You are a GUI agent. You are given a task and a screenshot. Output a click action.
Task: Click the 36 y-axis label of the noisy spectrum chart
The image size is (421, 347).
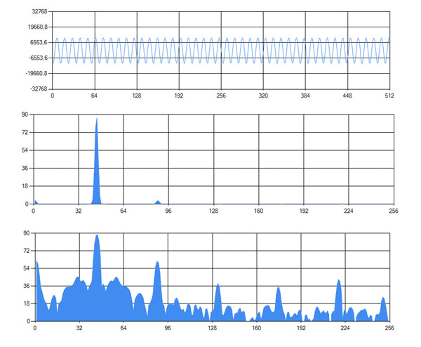27,286
